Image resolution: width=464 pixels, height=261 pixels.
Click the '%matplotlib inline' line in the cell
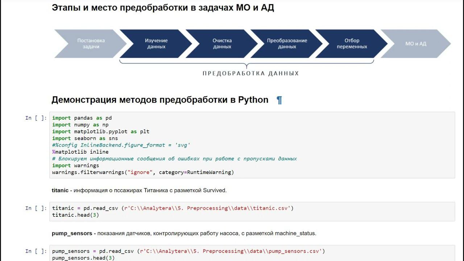coord(80,152)
